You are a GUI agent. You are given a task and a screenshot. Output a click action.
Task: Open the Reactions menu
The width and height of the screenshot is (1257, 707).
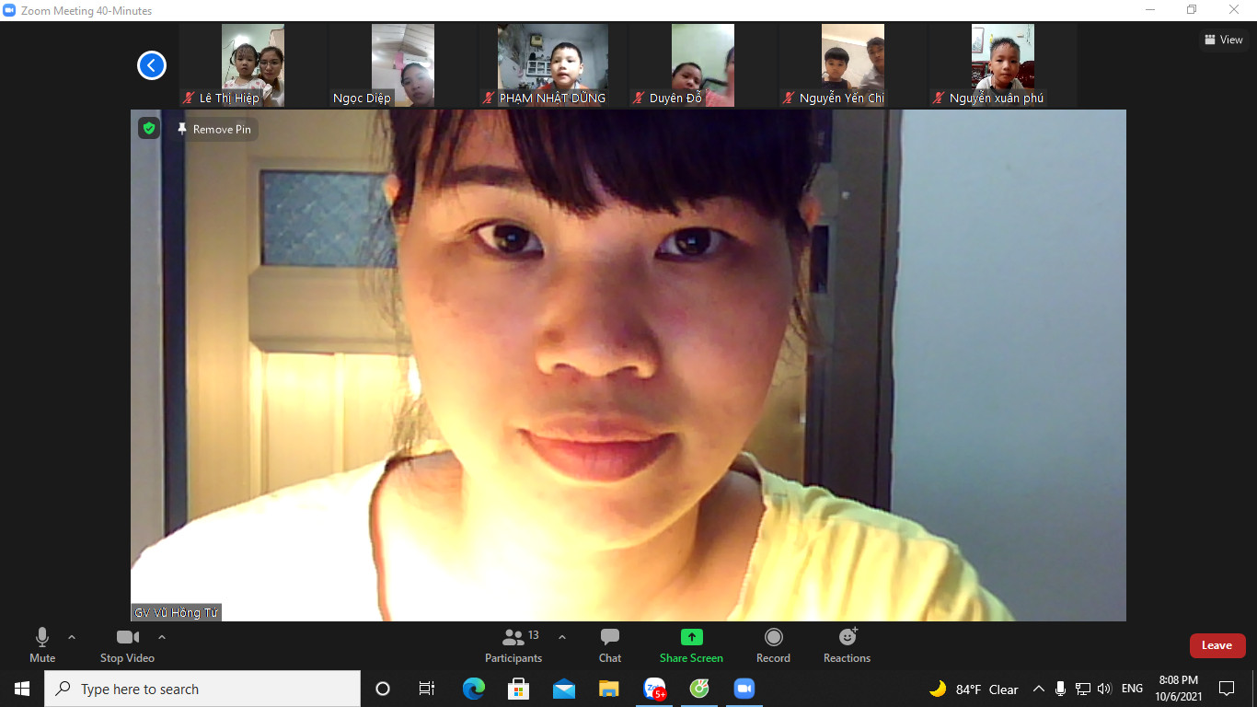pyautogui.click(x=847, y=645)
